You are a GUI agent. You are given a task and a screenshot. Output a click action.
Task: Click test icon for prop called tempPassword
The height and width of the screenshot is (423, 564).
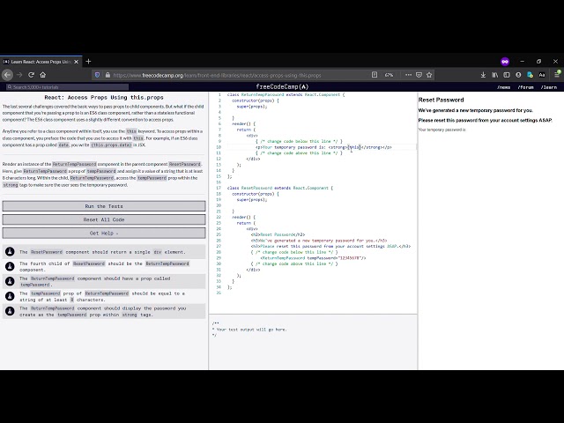10,281
